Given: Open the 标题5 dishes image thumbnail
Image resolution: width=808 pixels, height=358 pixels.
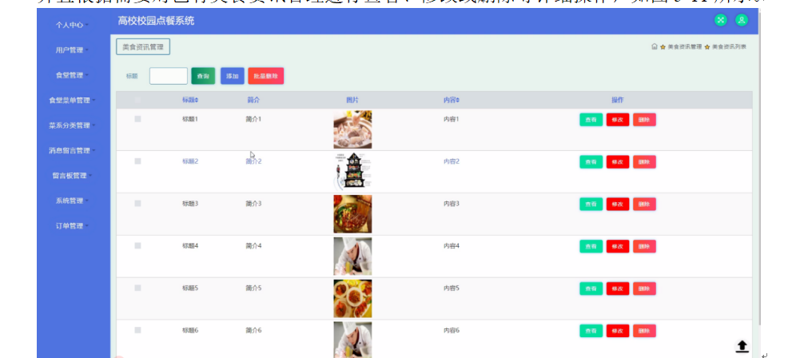Looking at the screenshot, I should (x=352, y=298).
